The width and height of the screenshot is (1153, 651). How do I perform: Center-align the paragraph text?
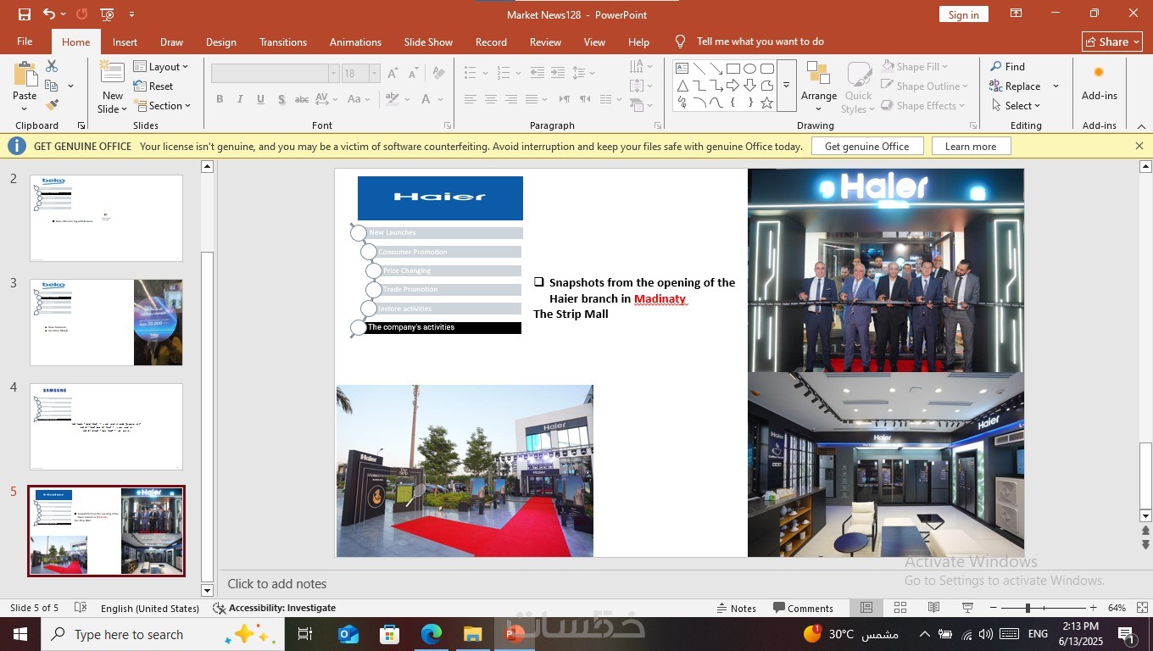[490, 99]
